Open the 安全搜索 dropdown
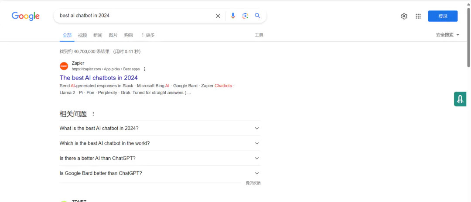Image resolution: width=471 pixels, height=202 pixels. 447,35
